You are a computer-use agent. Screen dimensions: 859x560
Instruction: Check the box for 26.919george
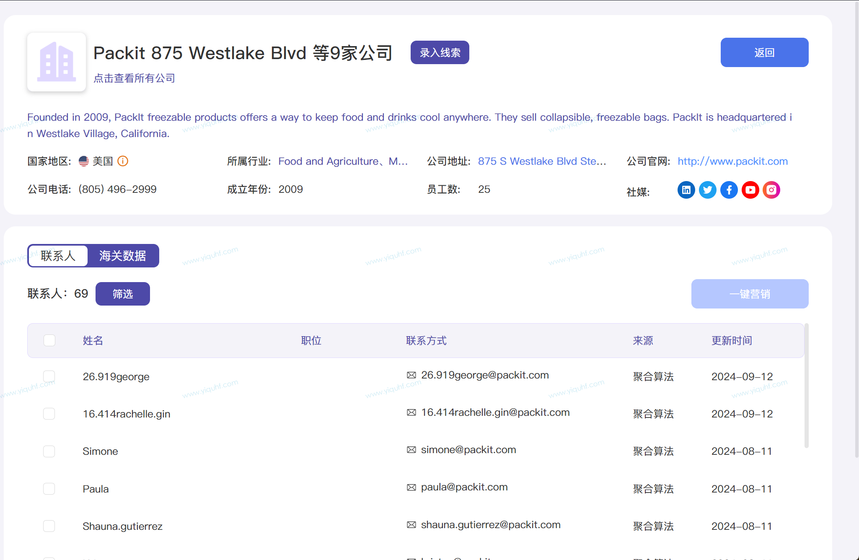[x=49, y=376]
